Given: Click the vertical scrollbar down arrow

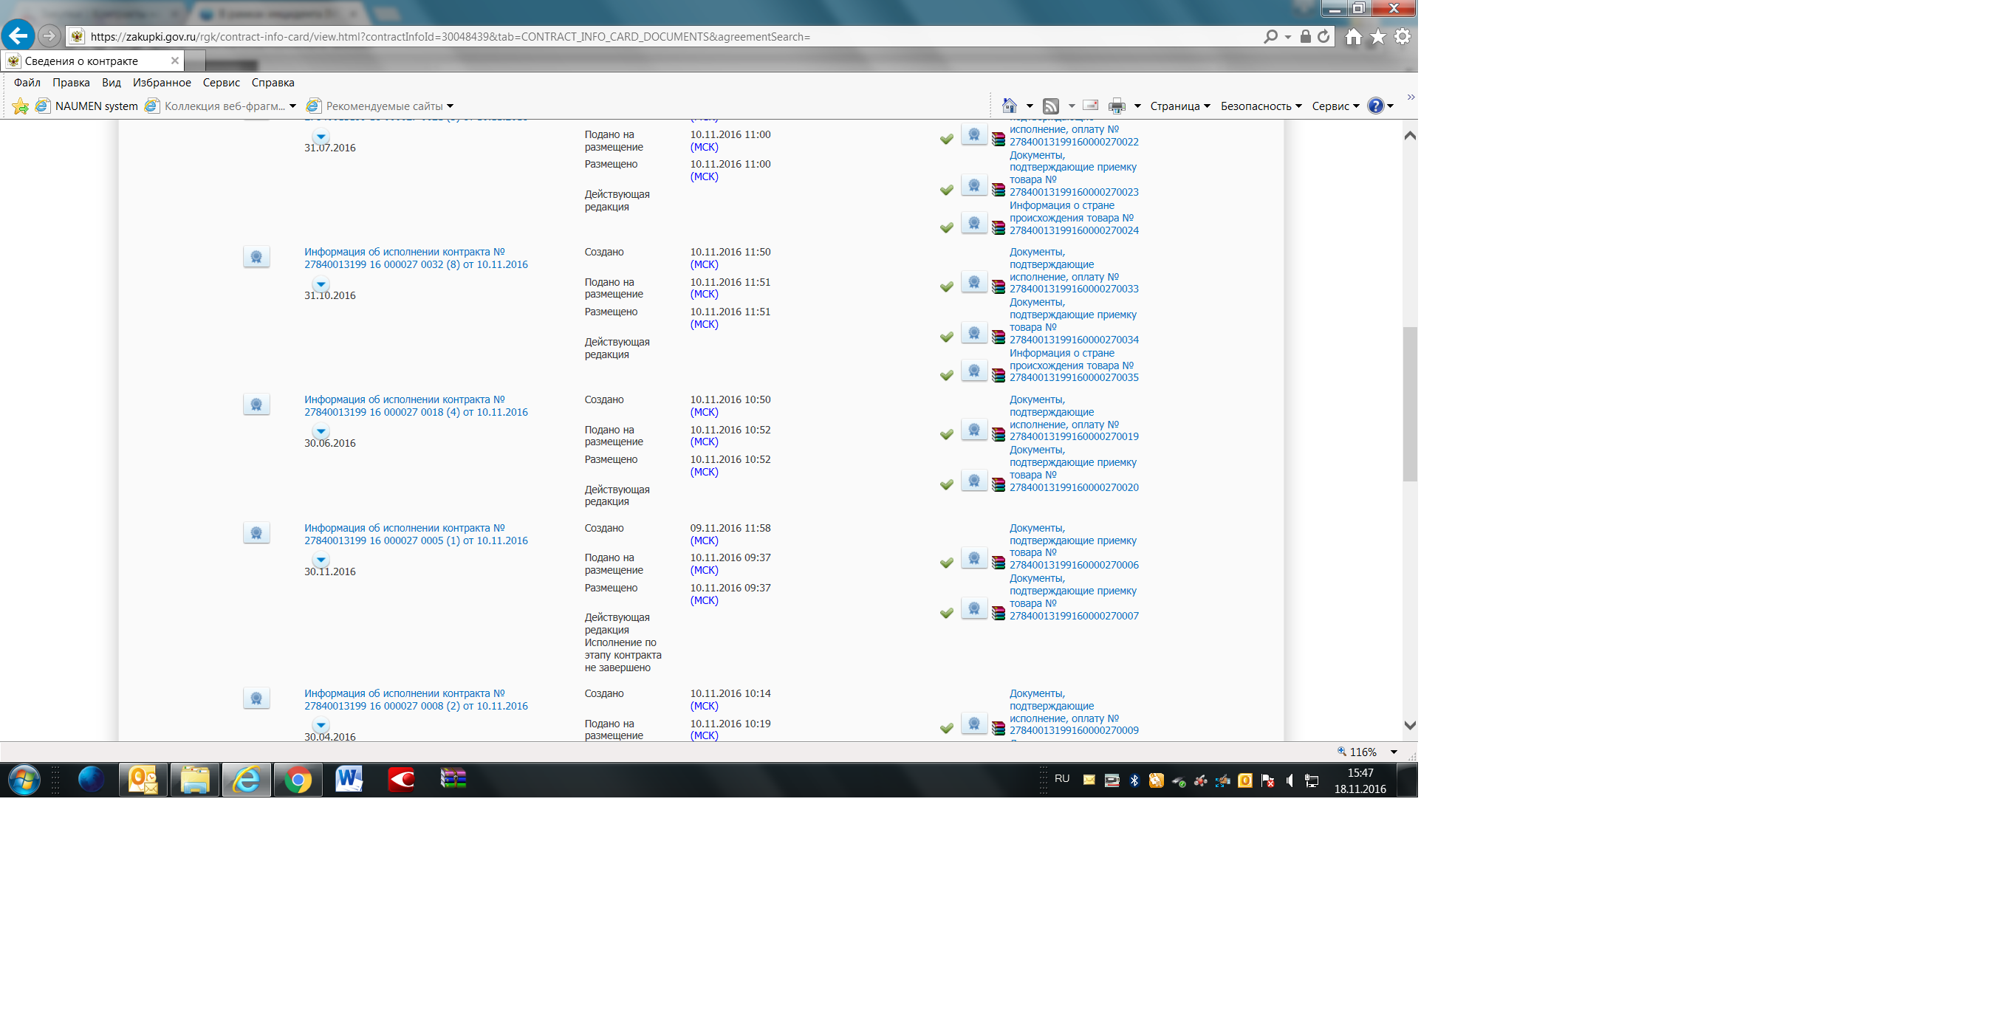Looking at the screenshot, I should point(1410,725).
